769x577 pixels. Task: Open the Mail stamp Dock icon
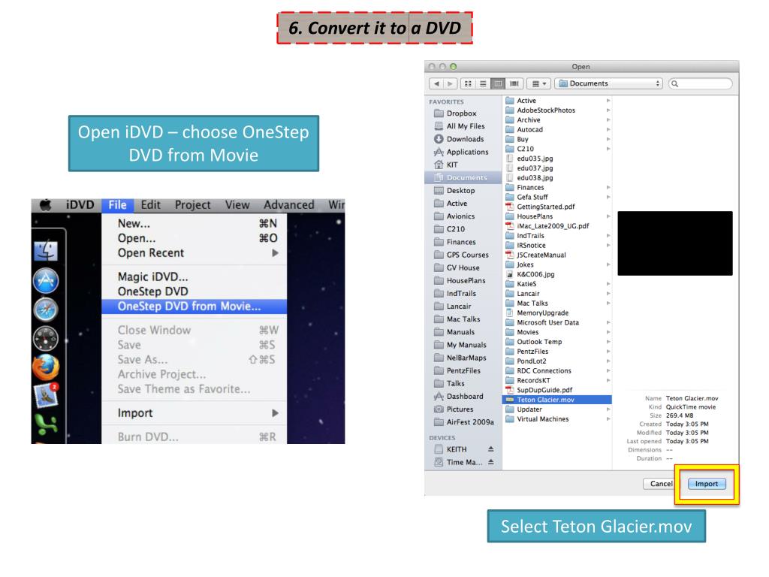tap(46, 395)
